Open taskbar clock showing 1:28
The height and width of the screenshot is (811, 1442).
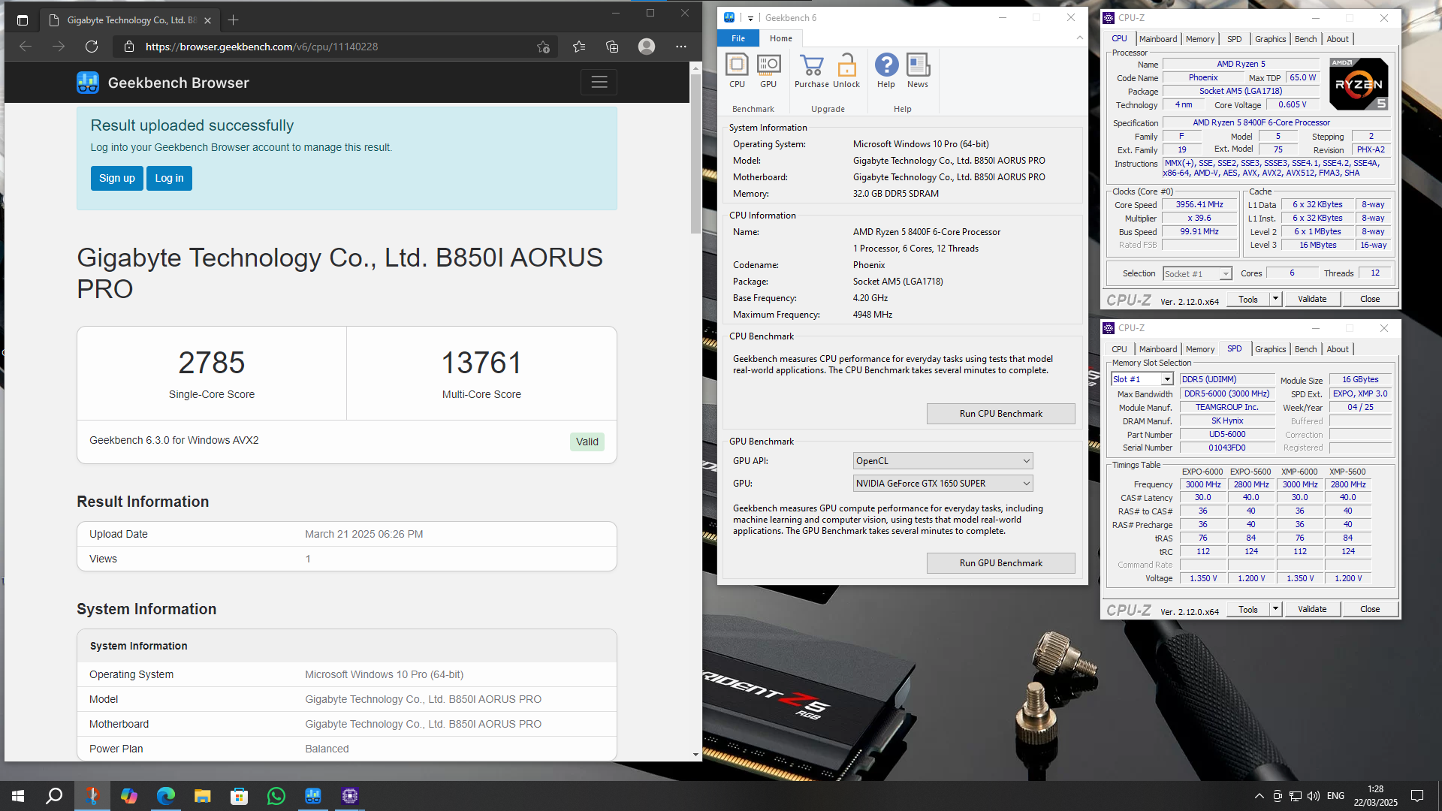click(1375, 796)
